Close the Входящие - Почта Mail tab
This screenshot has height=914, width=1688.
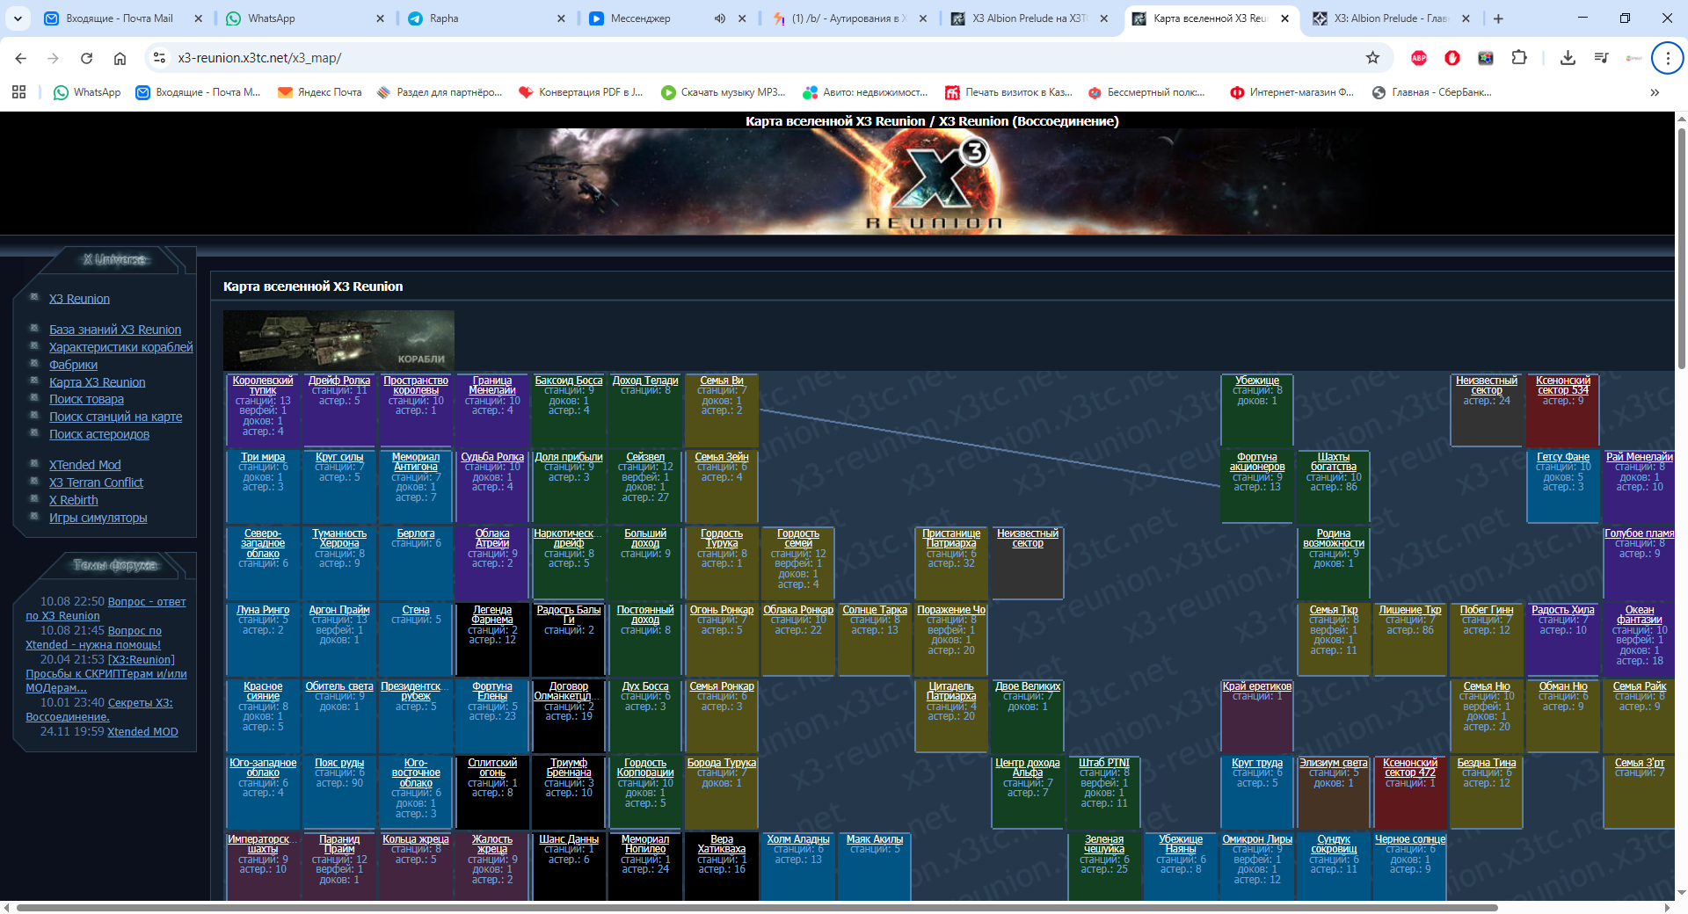[198, 18]
